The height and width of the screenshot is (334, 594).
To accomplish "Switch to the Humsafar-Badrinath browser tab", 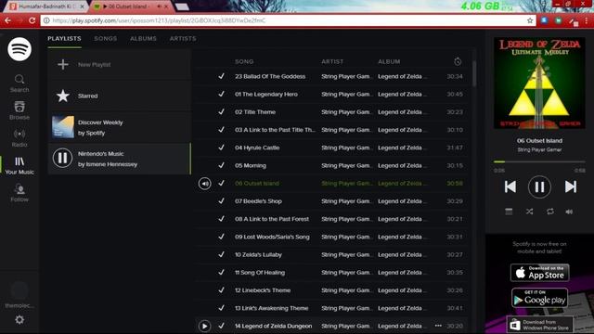I will (47, 6).
